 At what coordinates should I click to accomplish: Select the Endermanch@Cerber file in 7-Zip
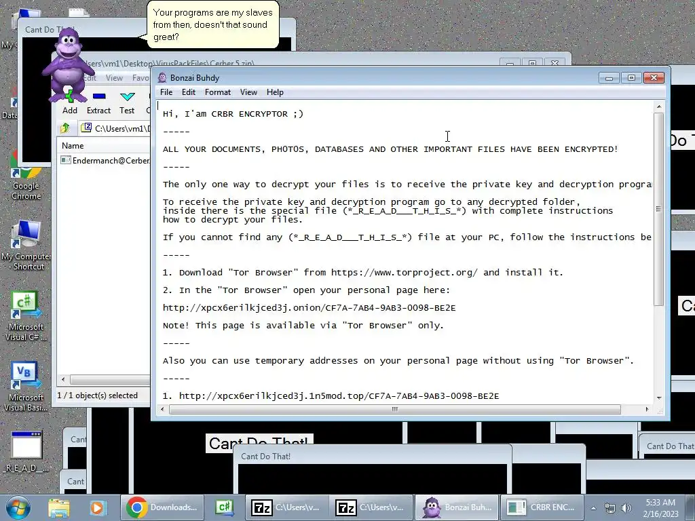coord(105,160)
